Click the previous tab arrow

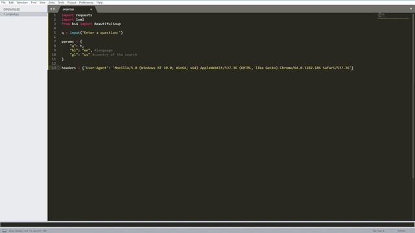tap(51, 9)
